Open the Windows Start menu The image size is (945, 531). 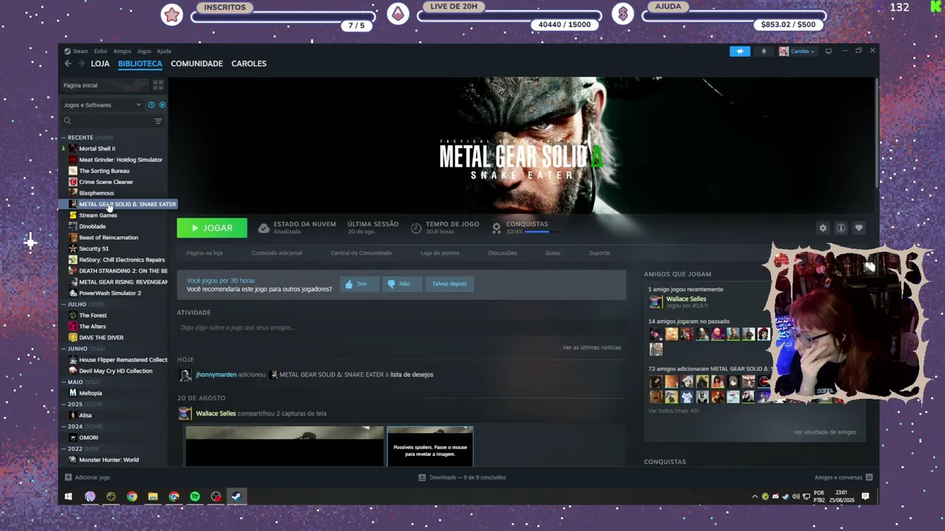[69, 497]
